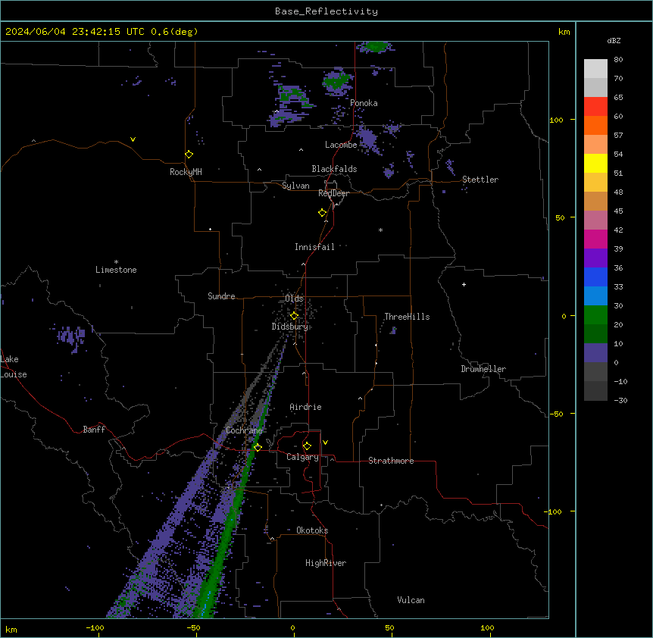The image size is (653, 638).
Task: Click the ThreeHills label
Action: 407,317
